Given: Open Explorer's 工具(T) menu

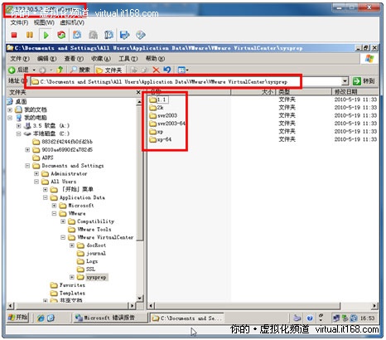Looking at the screenshot, I should tap(128, 59).
